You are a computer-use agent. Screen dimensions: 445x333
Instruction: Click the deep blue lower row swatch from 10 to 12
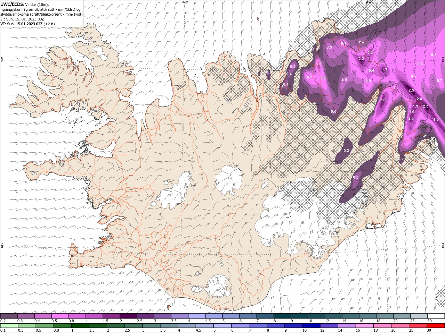point(311,326)
